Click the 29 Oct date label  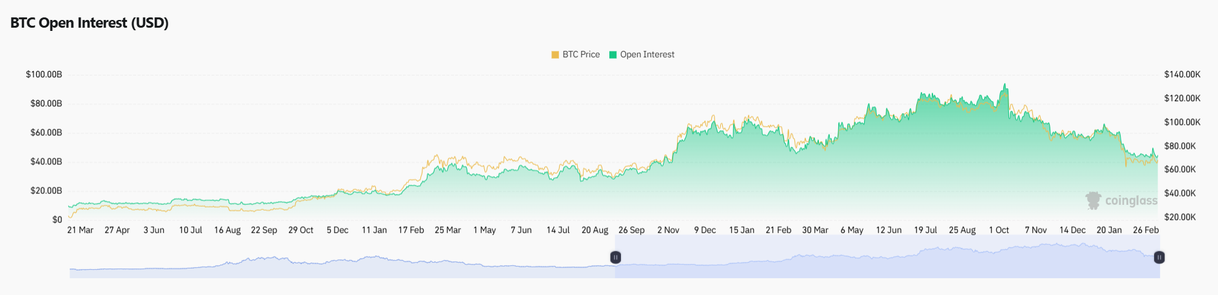[301, 230]
